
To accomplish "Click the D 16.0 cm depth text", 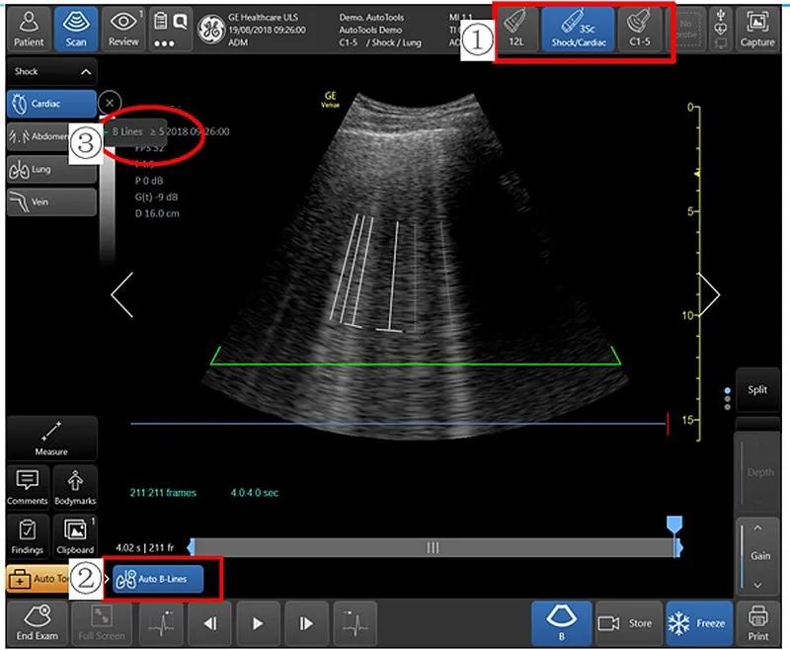I will click(x=157, y=213).
